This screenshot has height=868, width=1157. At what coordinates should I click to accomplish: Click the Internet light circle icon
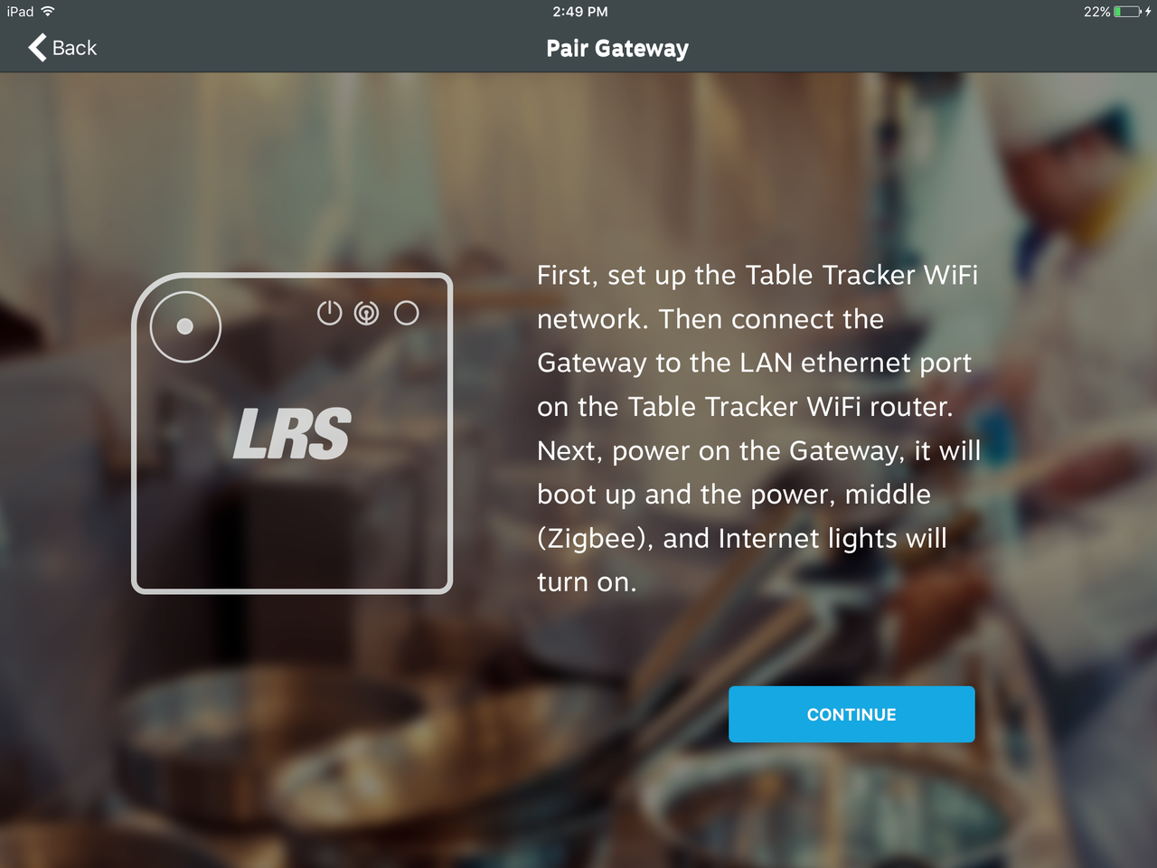coord(407,313)
